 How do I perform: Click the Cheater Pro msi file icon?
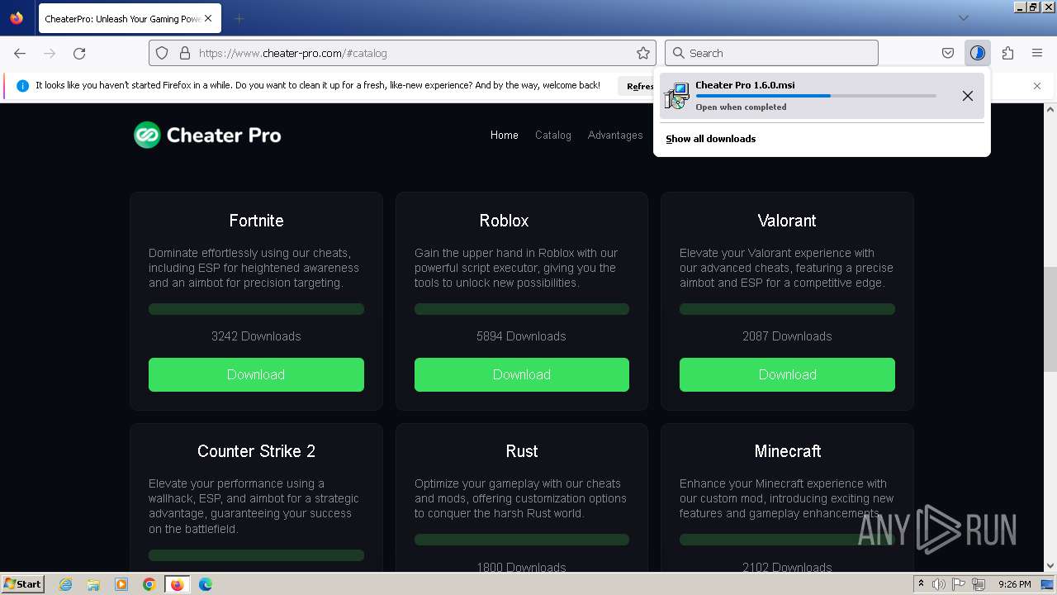point(677,95)
